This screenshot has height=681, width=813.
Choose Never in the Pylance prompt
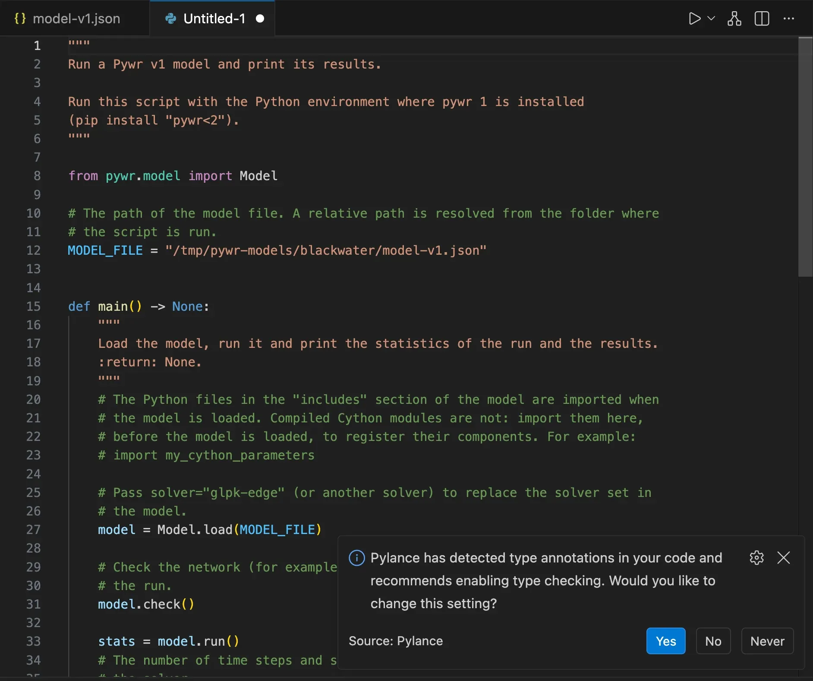tap(767, 641)
